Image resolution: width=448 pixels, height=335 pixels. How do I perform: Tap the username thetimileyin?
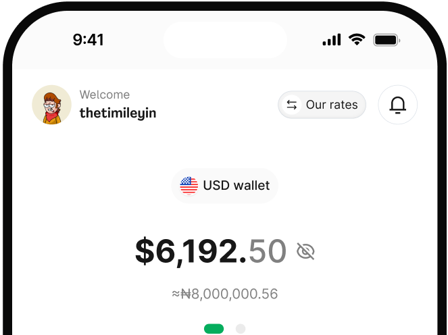pos(118,113)
